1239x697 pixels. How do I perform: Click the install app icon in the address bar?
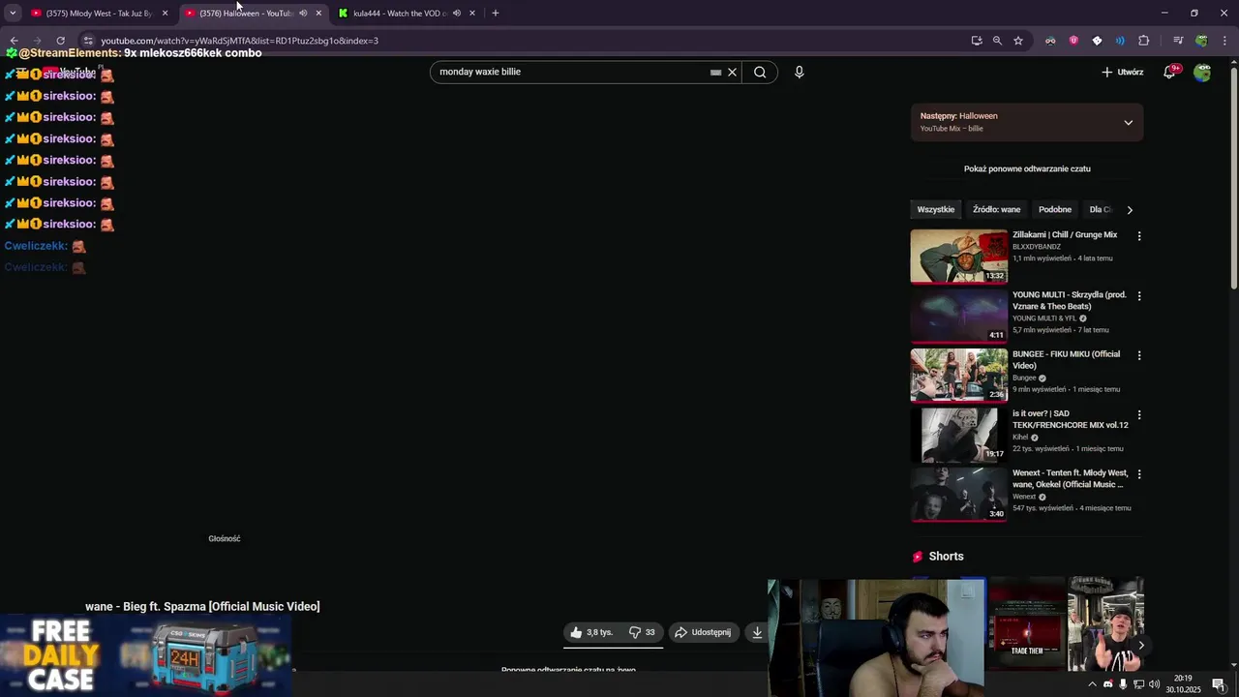click(x=977, y=41)
